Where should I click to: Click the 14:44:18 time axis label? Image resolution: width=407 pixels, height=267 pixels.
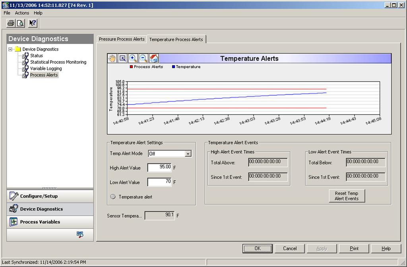[322, 121]
